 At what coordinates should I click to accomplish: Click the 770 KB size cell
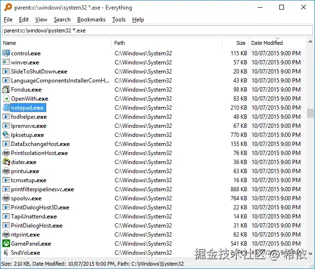[239, 135]
